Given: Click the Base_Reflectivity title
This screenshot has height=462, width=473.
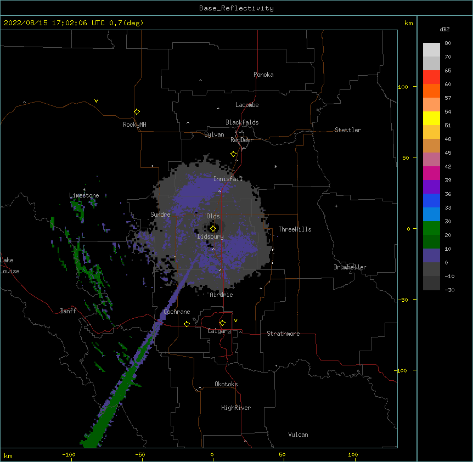Looking at the screenshot, I should [236, 8].
